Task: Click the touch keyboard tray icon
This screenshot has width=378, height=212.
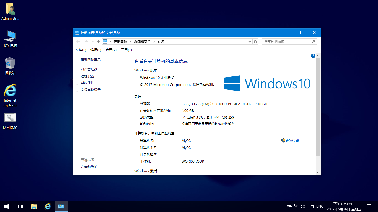Action: [310, 206]
